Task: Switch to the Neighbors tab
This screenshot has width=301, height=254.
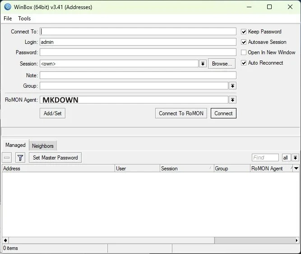Action: tap(43, 146)
